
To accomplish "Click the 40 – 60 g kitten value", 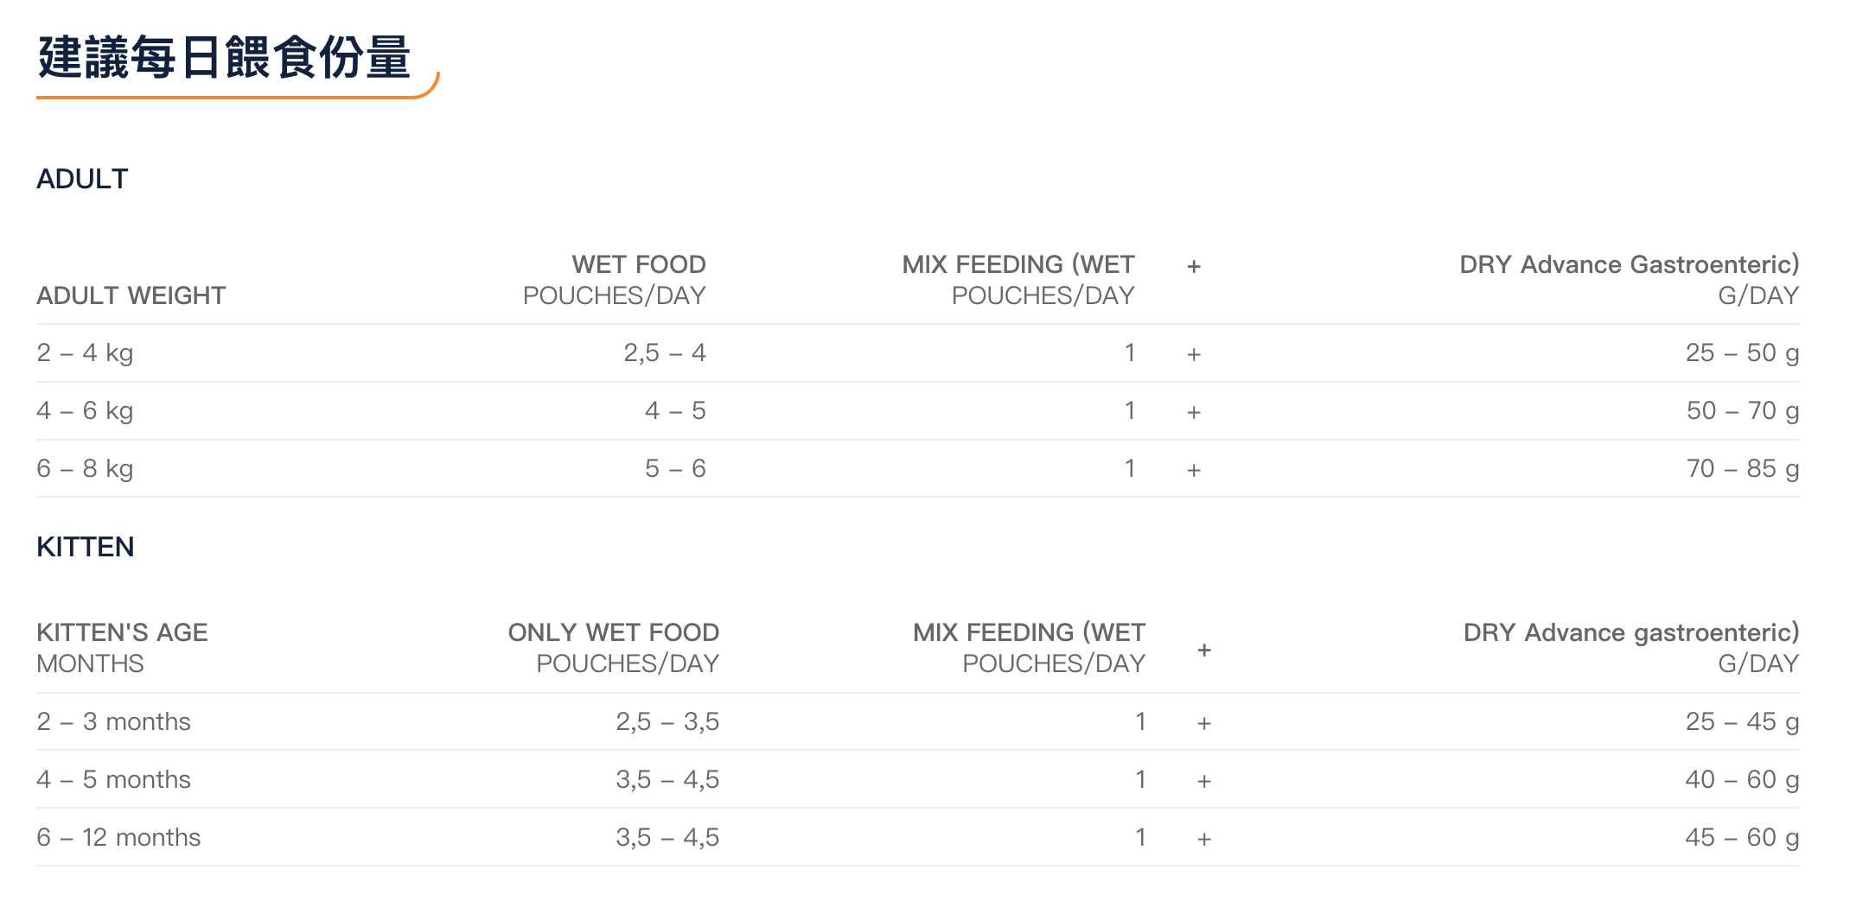I will pos(1741,779).
